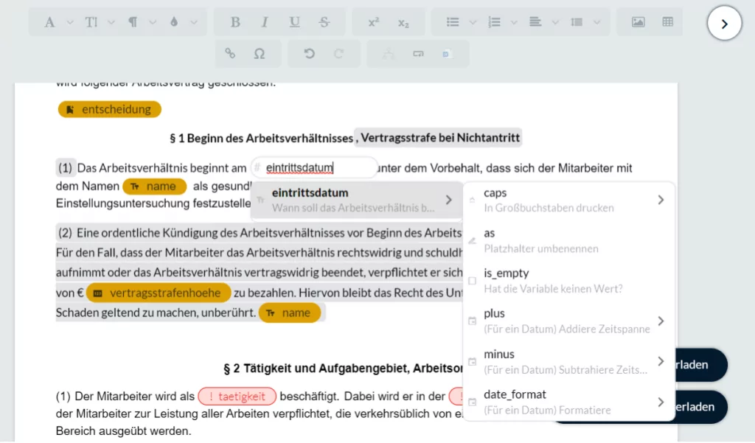Screen dimensions: 755x443
Task: Toggle italic text formatting
Action: (265, 22)
